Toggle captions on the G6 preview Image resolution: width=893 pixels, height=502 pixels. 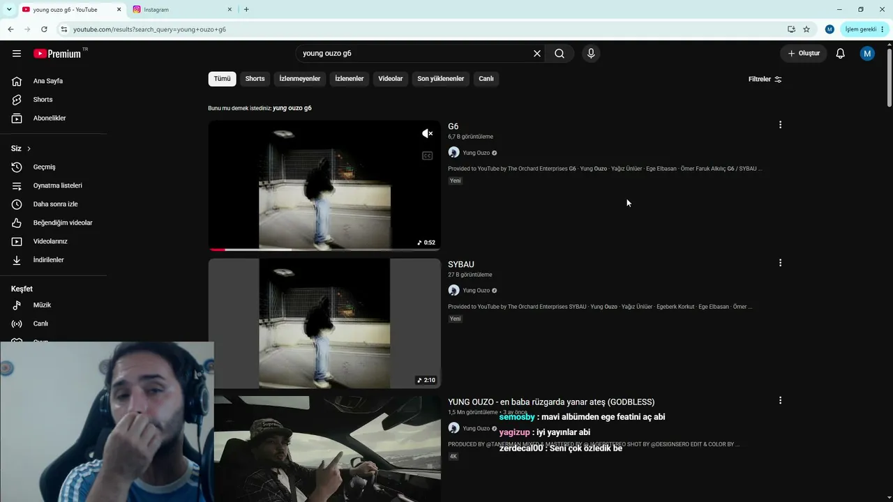[427, 155]
